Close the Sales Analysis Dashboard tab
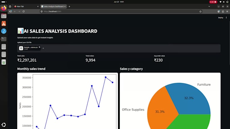Viewport: 230px width, 129px height. point(65,6)
